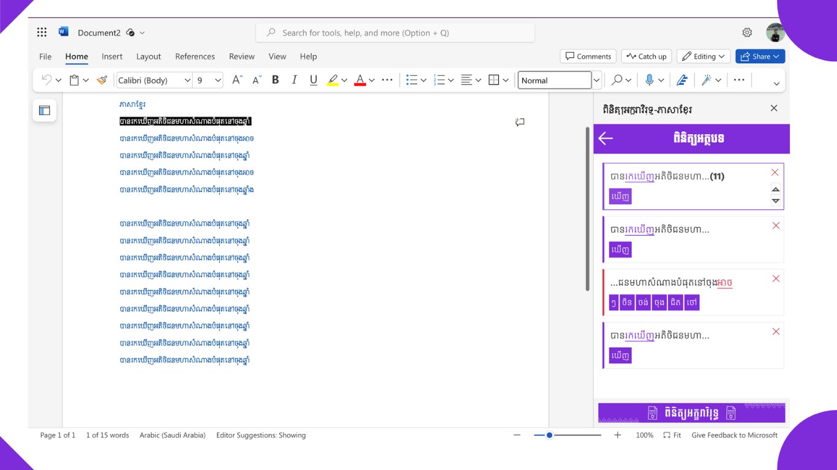Click the Grow Font icon
This screenshot has height=470, width=837.
[x=237, y=80]
